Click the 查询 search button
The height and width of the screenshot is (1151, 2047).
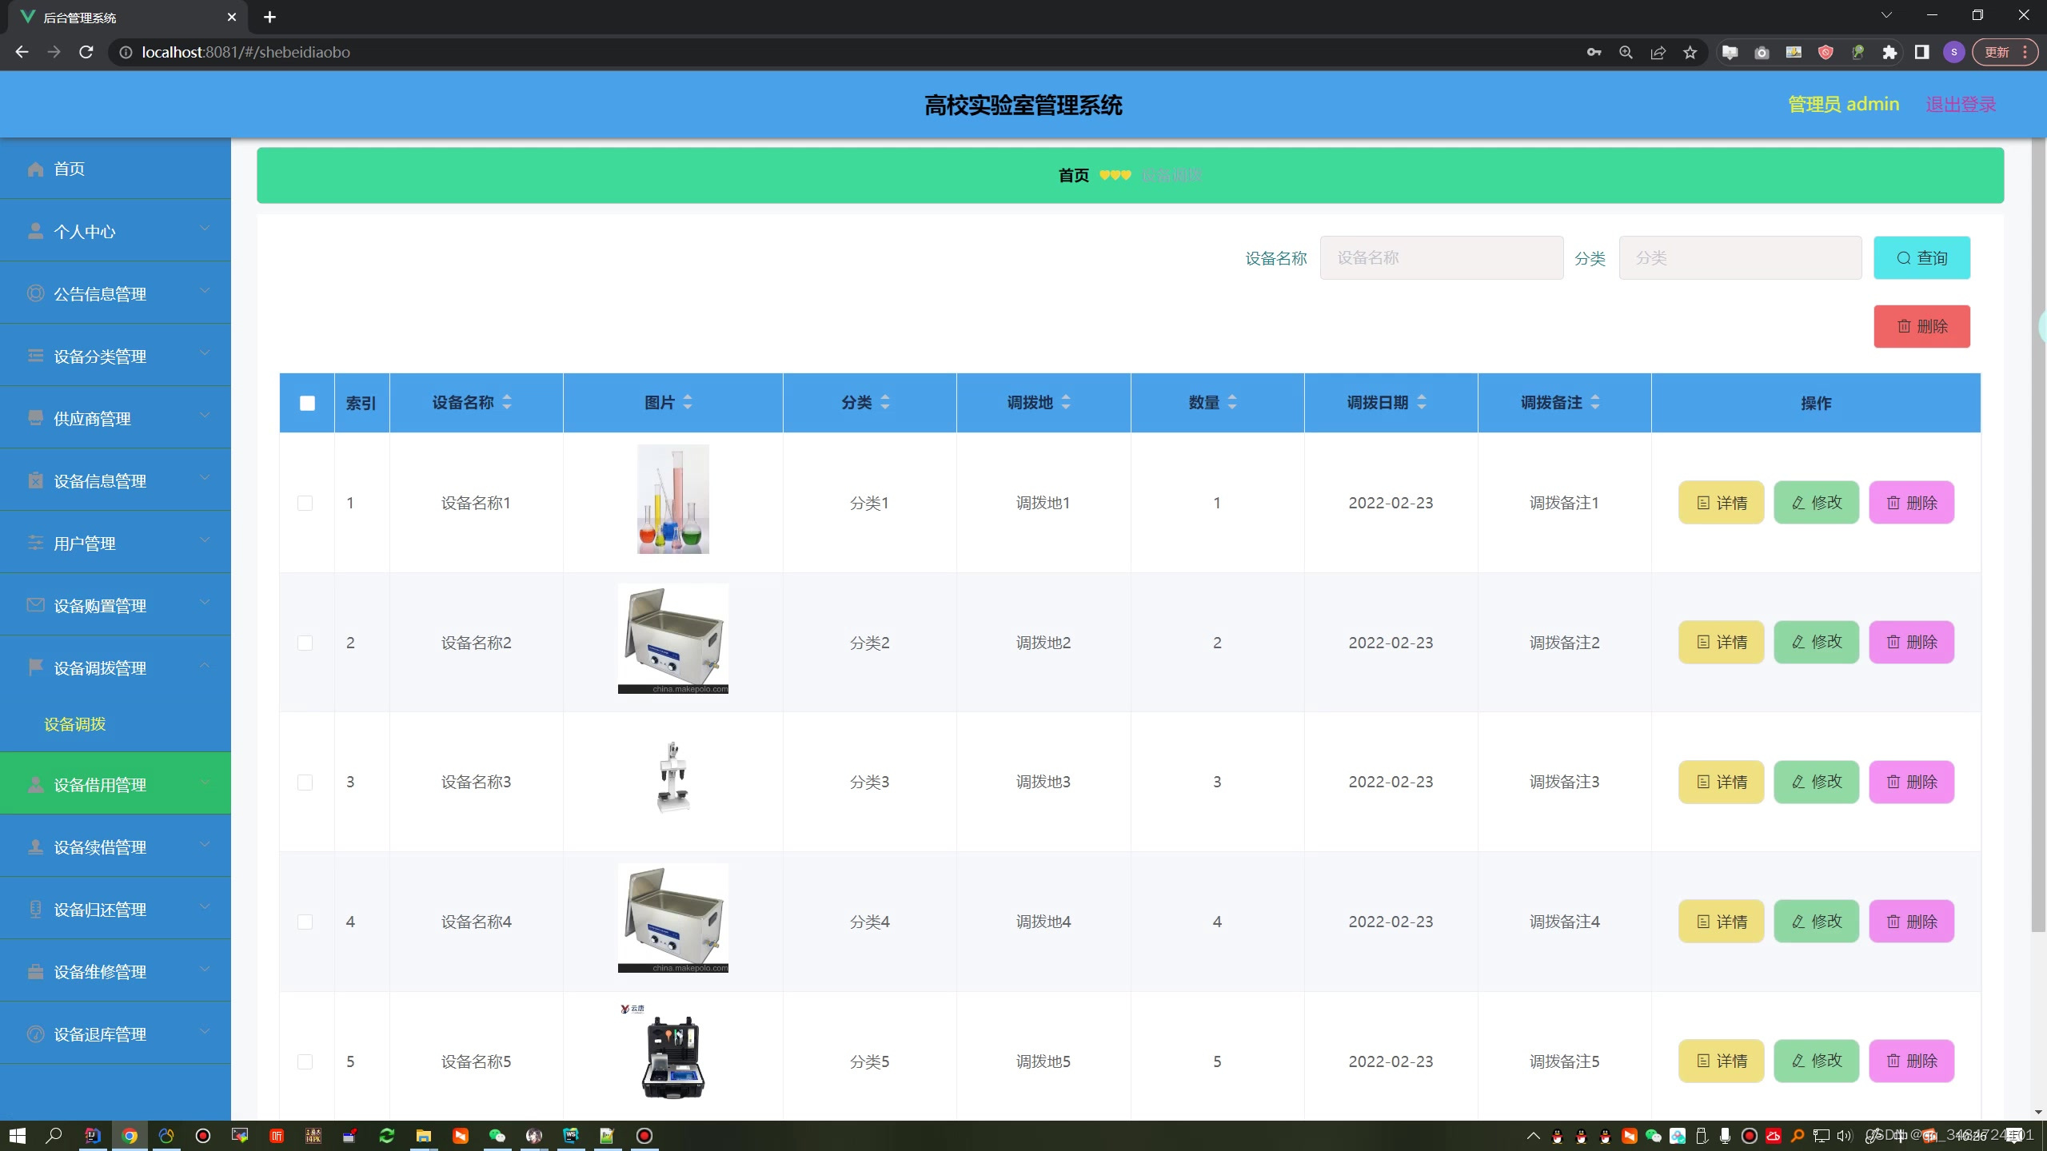click(1921, 257)
